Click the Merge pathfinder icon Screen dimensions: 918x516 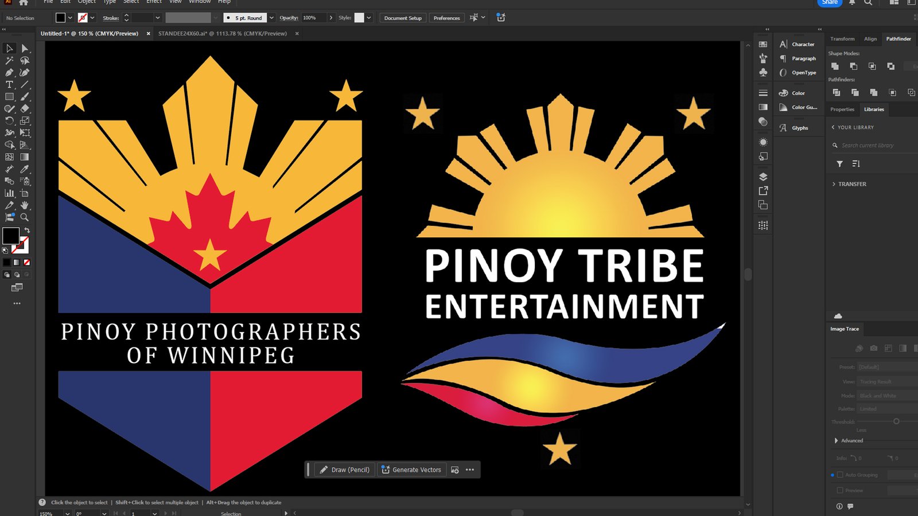coord(873,92)
